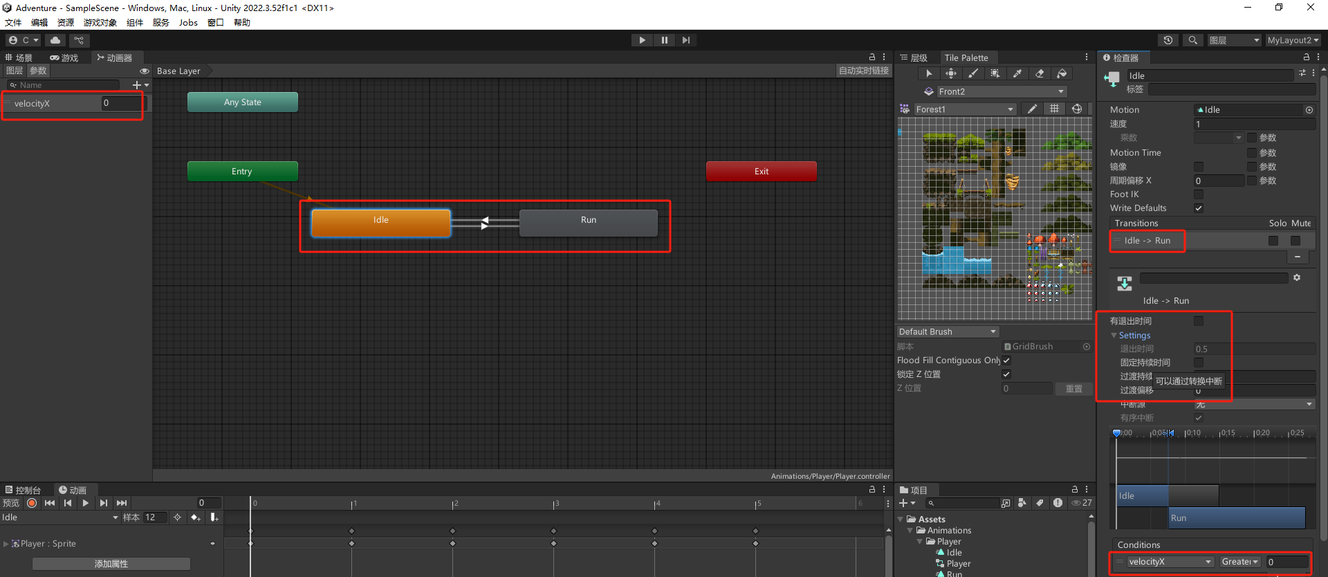The width and height of the screenshot is (1328, 577).
Task: Click the main toolbar Pause button
Action: [664, 40]
